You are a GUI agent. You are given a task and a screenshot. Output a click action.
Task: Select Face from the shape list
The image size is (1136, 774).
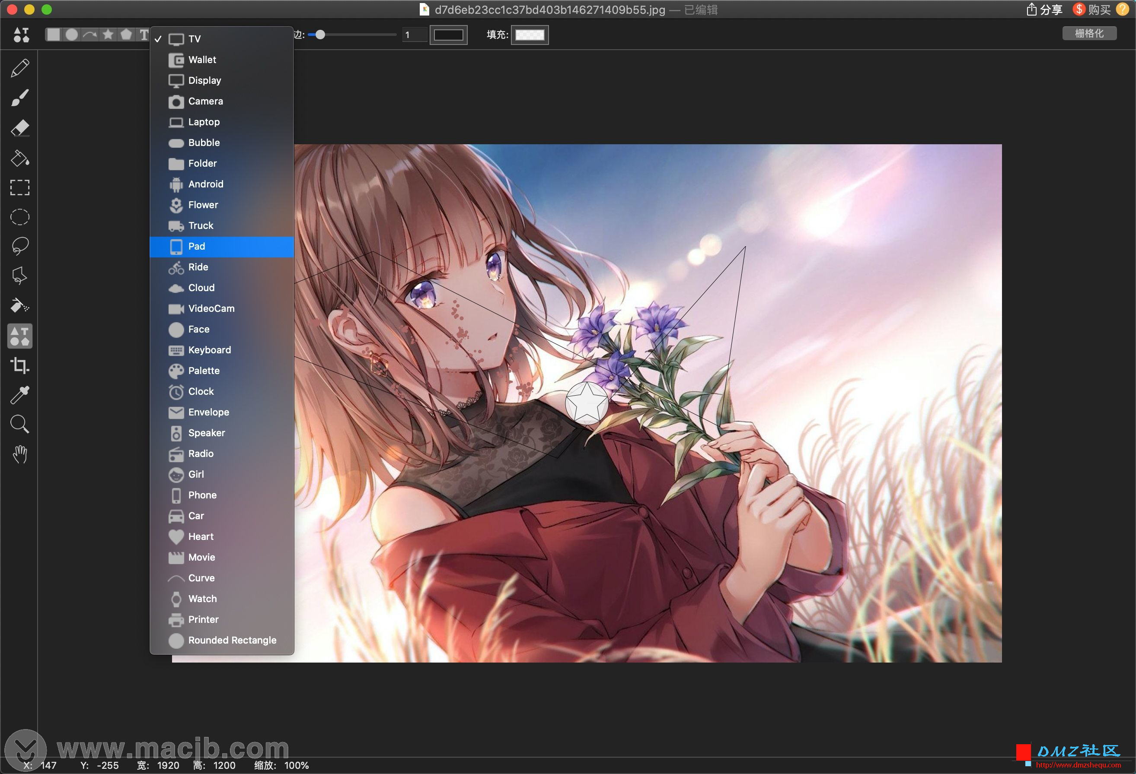click(221, 330)
